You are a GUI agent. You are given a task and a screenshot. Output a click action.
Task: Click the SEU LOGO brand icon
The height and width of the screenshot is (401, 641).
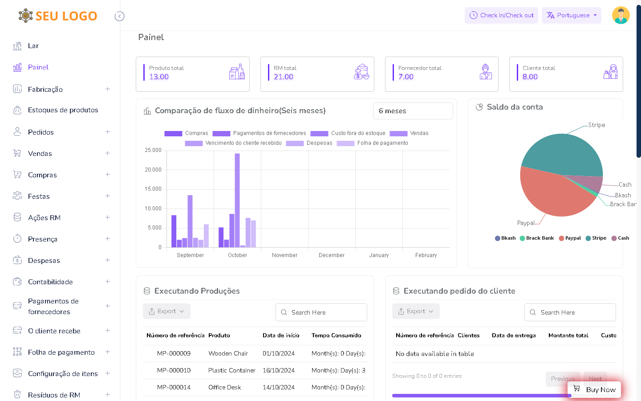tap(26, 16)
